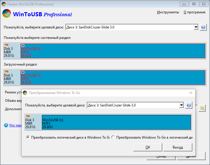
Task: Close the Преобразование Windows To Go dialog
Action: 191,93
